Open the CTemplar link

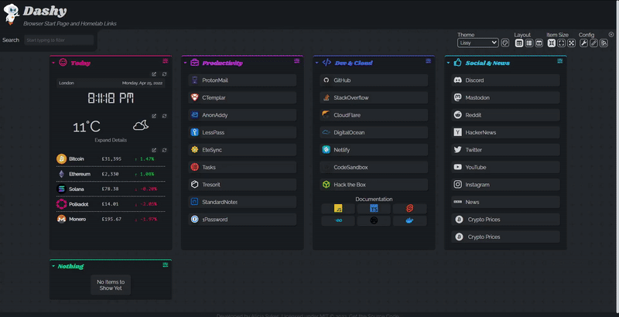tap(242, 97)
